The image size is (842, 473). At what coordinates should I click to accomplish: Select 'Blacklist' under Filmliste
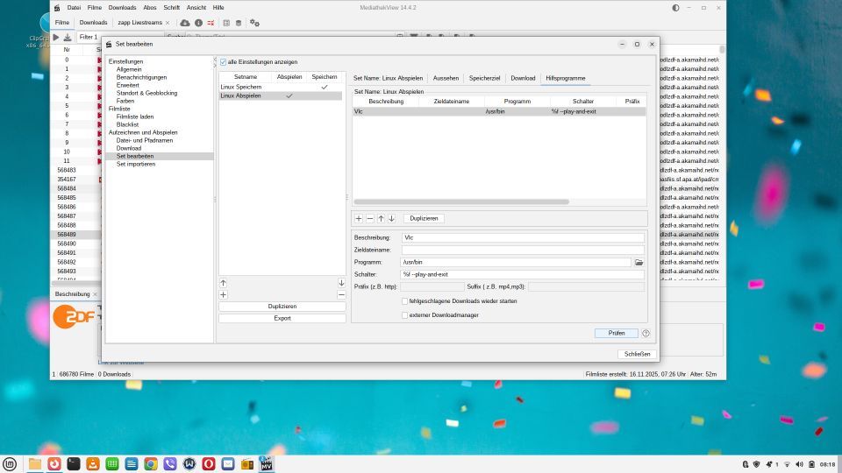(x=127, y=124)
